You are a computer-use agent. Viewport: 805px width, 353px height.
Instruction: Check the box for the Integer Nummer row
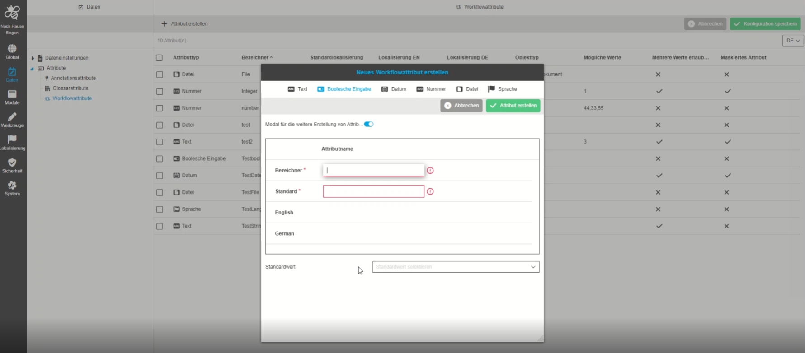pyautogui.click(x=160, y=92)
